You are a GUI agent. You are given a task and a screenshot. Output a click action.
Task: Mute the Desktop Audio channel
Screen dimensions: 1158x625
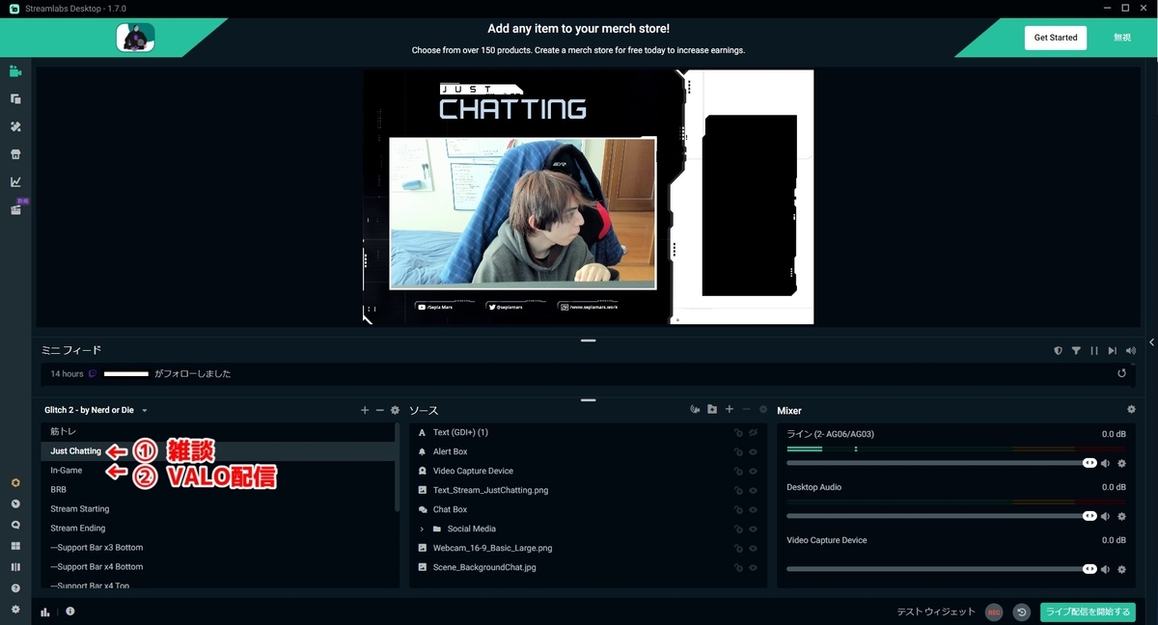click(x=1106, y=517)
